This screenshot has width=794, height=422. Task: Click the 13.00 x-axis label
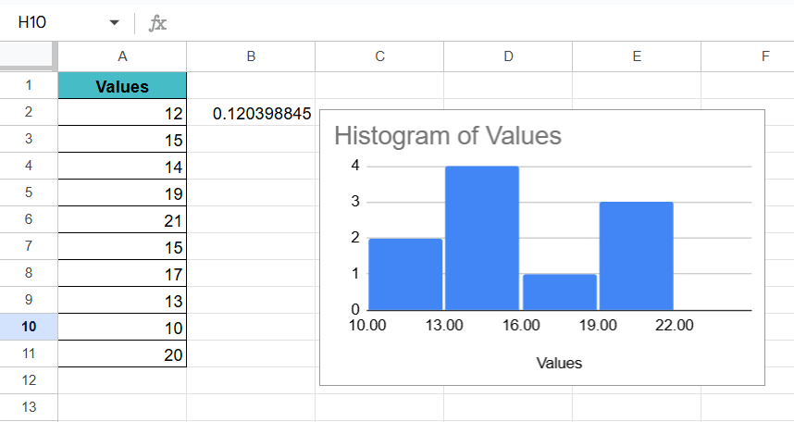[x=444, y=325]
